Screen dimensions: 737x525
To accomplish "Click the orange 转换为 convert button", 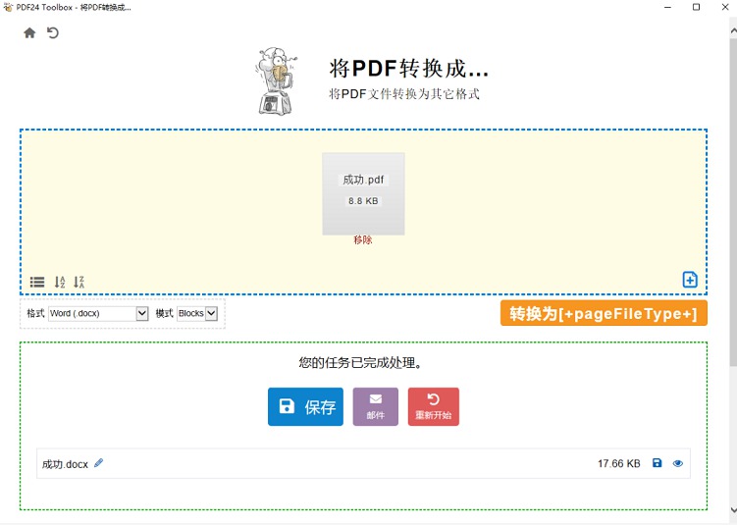I will tap(604, 313).
